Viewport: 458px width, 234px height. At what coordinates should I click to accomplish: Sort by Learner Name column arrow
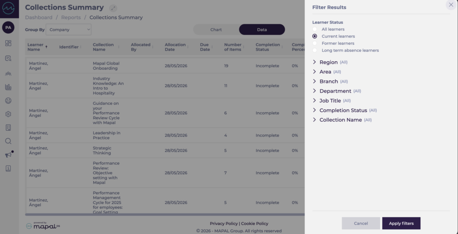coord(46,47)
